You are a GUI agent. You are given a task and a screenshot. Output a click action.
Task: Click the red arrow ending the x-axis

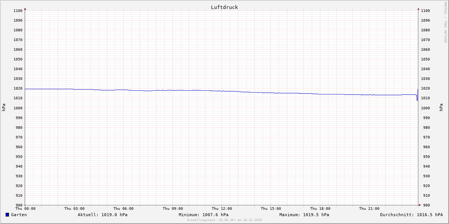pos(420,205)
